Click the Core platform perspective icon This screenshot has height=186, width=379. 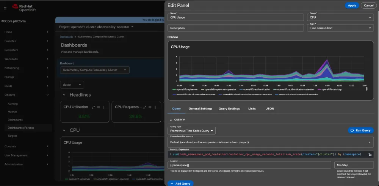point(3,21)
